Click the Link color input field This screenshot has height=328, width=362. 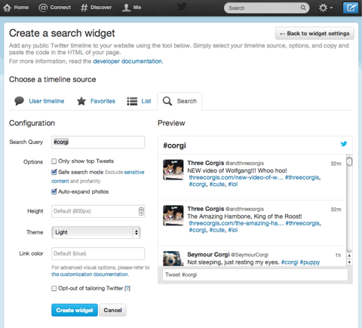coord(98,253)
